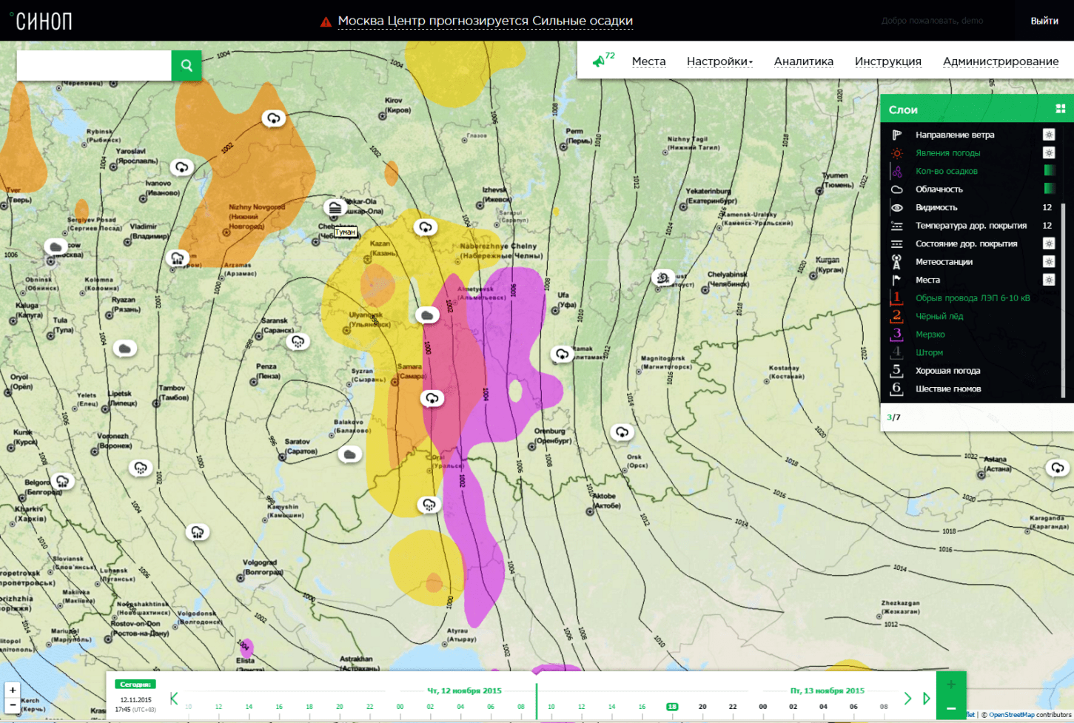Click the rain cloud marker near Kazan

pos(425,227)
